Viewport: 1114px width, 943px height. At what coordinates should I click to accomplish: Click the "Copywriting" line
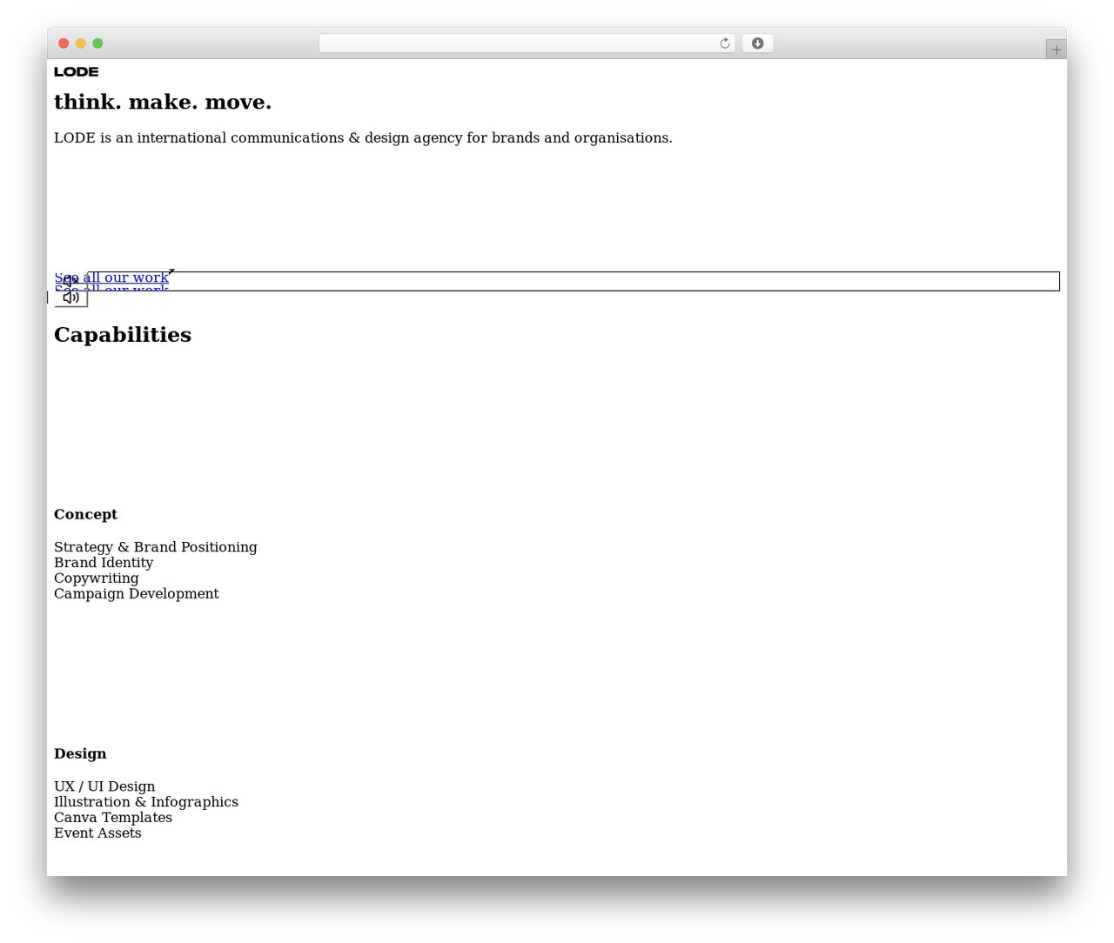tap(97, 579)
